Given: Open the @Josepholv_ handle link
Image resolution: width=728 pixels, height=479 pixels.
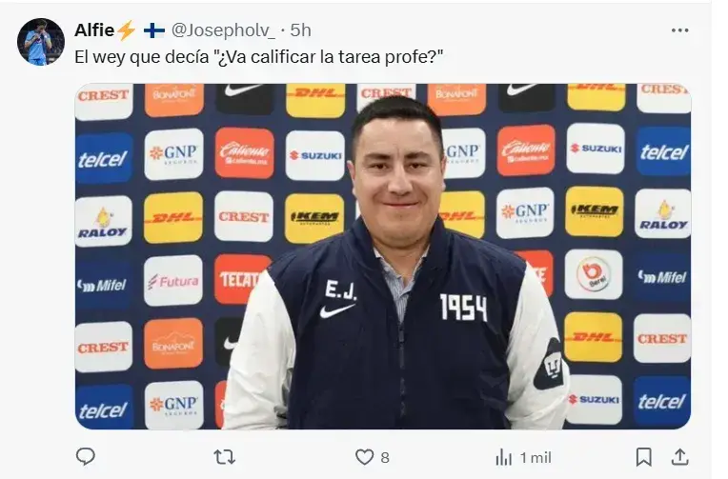Looking at the screenshot, I should (x=223, y=30).
